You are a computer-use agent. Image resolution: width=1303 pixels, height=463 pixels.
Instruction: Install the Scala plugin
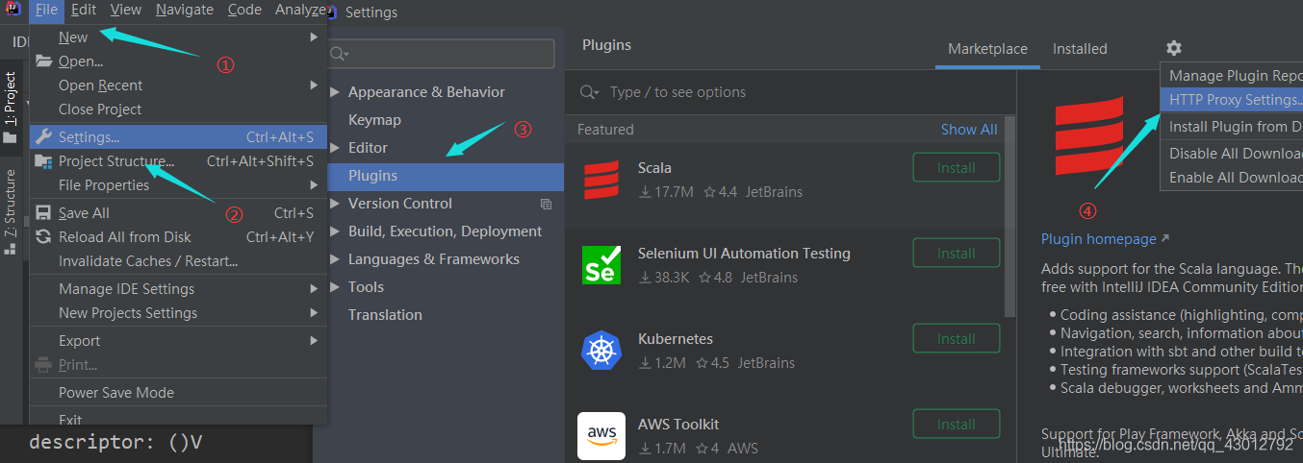point(957,168)
